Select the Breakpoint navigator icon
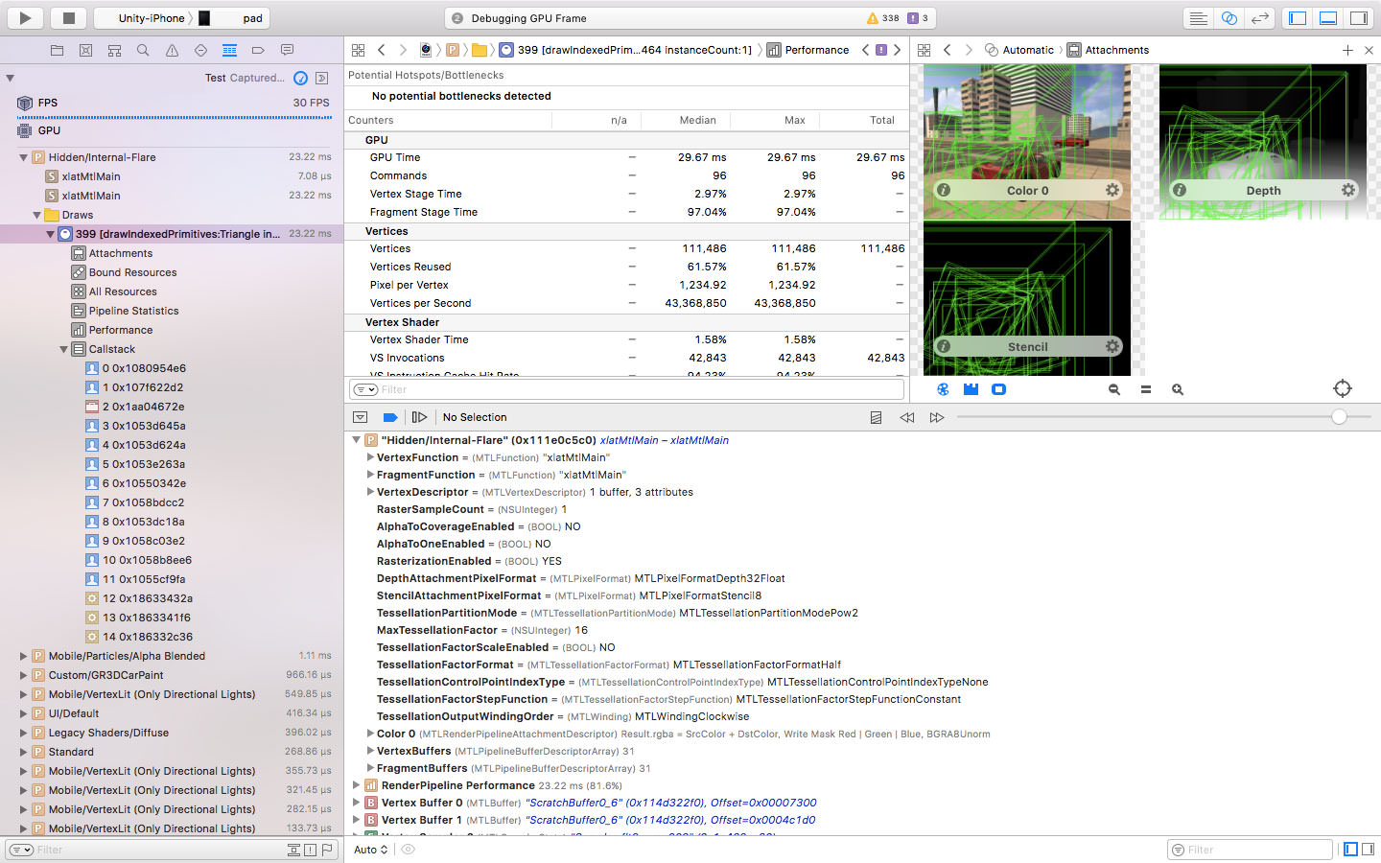Image resolution: width=1381 pixels, height=863 pixels. pyautogui.click(x=258, y=51)
